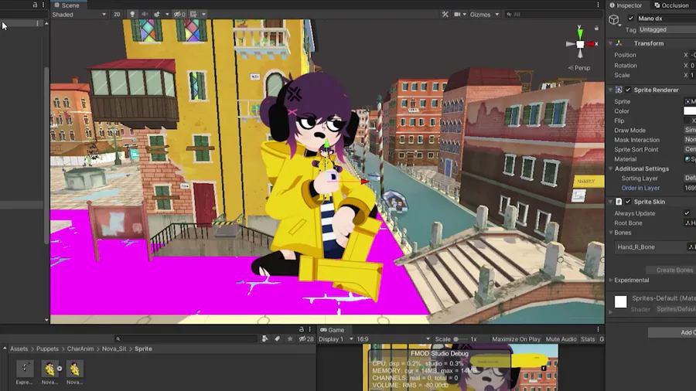Toggle scene lighting with the lightbulb icon
The width and height of the screenshot is (696, 391).
132,14
